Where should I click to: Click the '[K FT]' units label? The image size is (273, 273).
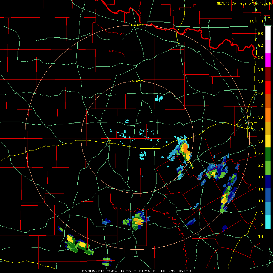click(256, 21)
